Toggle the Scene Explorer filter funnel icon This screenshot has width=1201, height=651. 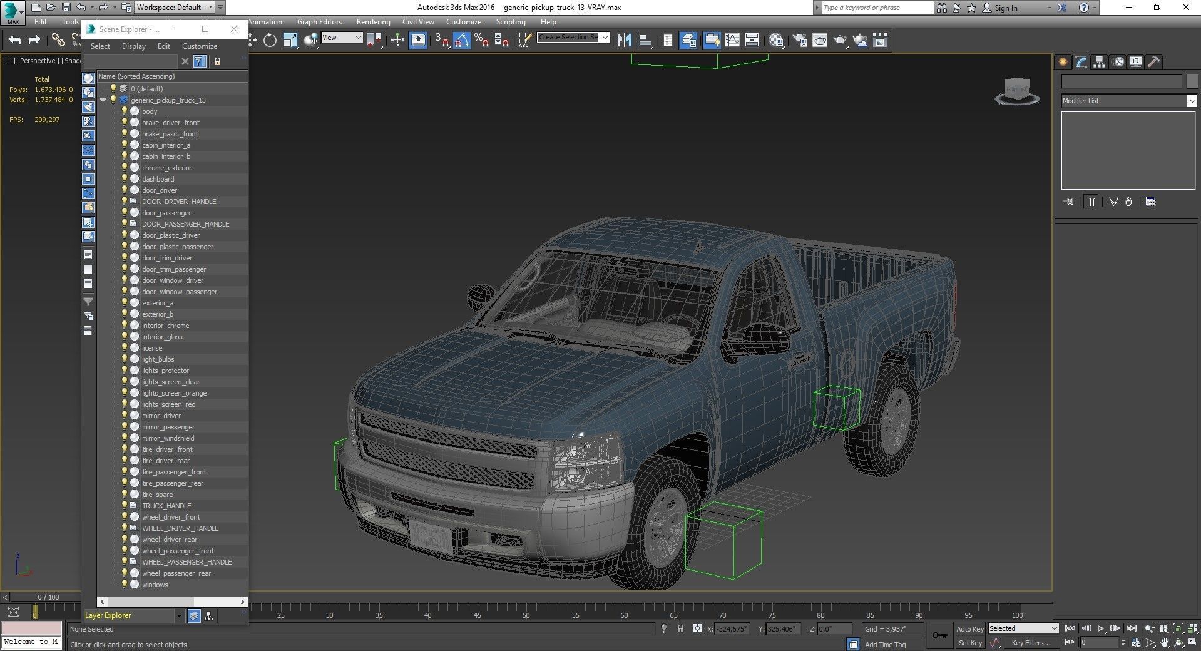click(x=200, y=61)
